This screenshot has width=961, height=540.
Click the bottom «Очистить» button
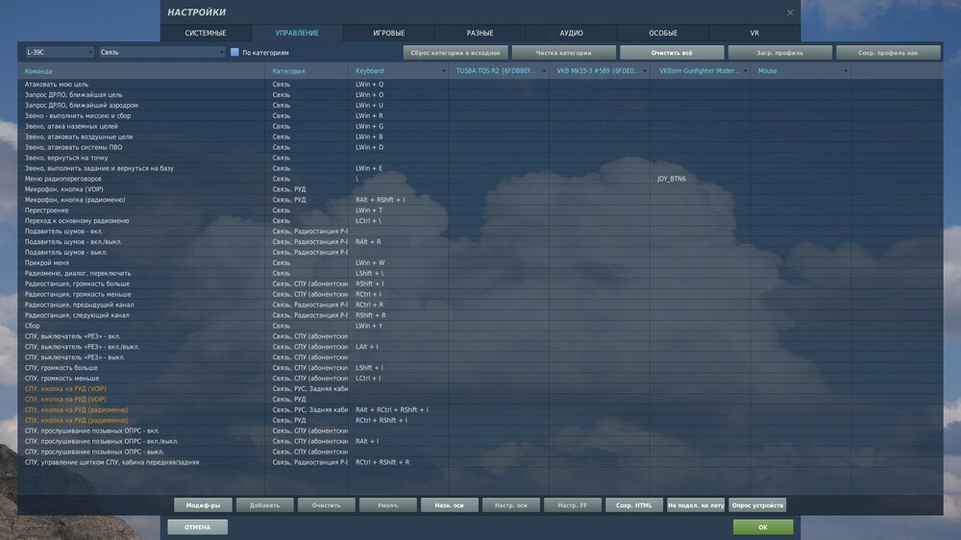(x=326, y=505)
